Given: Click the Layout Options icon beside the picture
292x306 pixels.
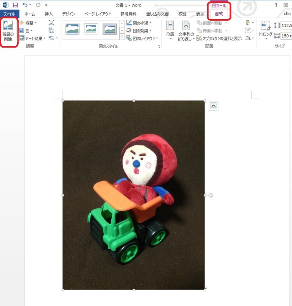Looking at the screenshot, I should (x=214, y=106).
